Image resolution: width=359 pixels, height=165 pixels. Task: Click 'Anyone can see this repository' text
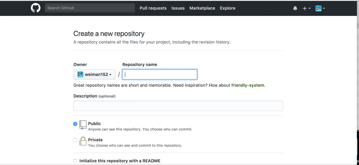tap(140, 129)
